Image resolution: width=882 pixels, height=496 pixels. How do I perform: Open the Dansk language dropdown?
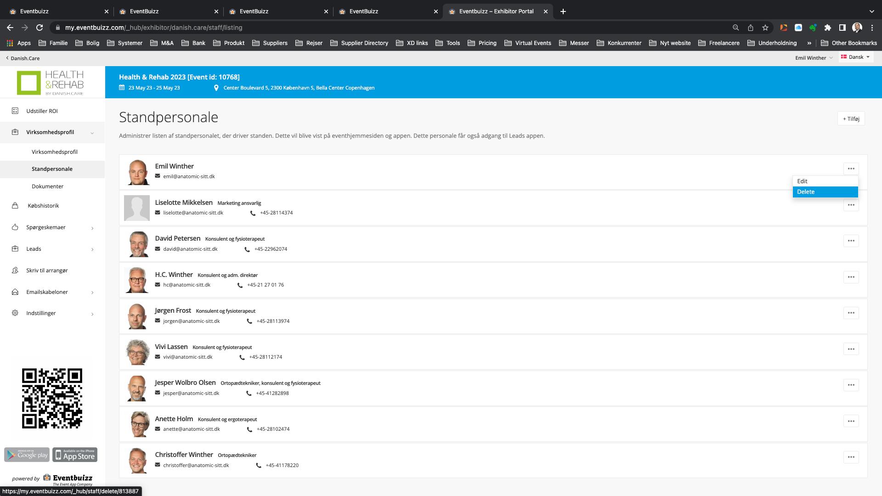[x=855, y=57]
